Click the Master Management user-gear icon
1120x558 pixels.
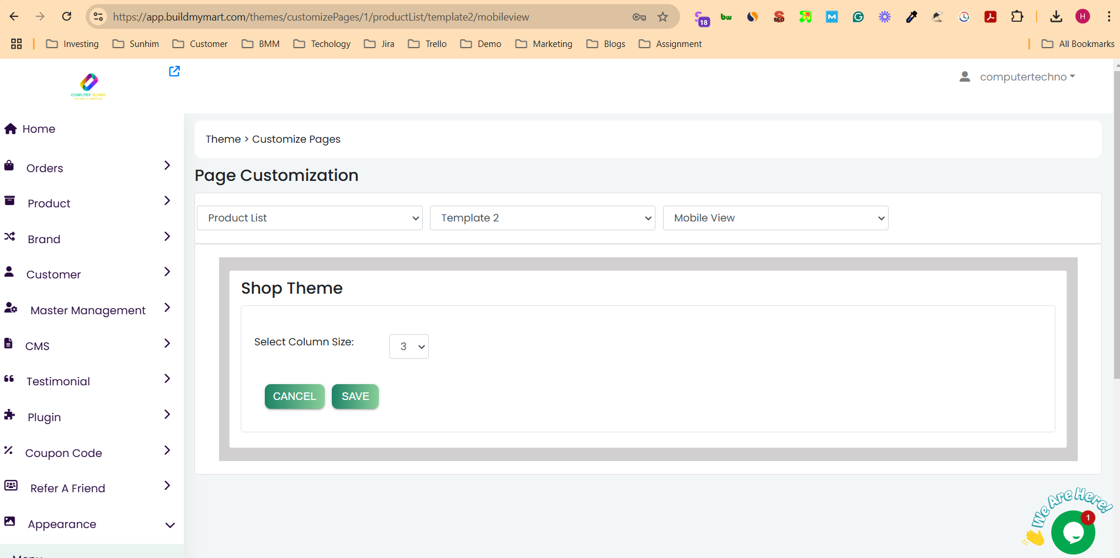[x=11, y=308]
